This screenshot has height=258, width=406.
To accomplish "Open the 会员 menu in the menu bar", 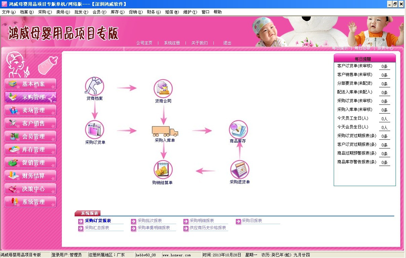I will [x=99, y=12].
